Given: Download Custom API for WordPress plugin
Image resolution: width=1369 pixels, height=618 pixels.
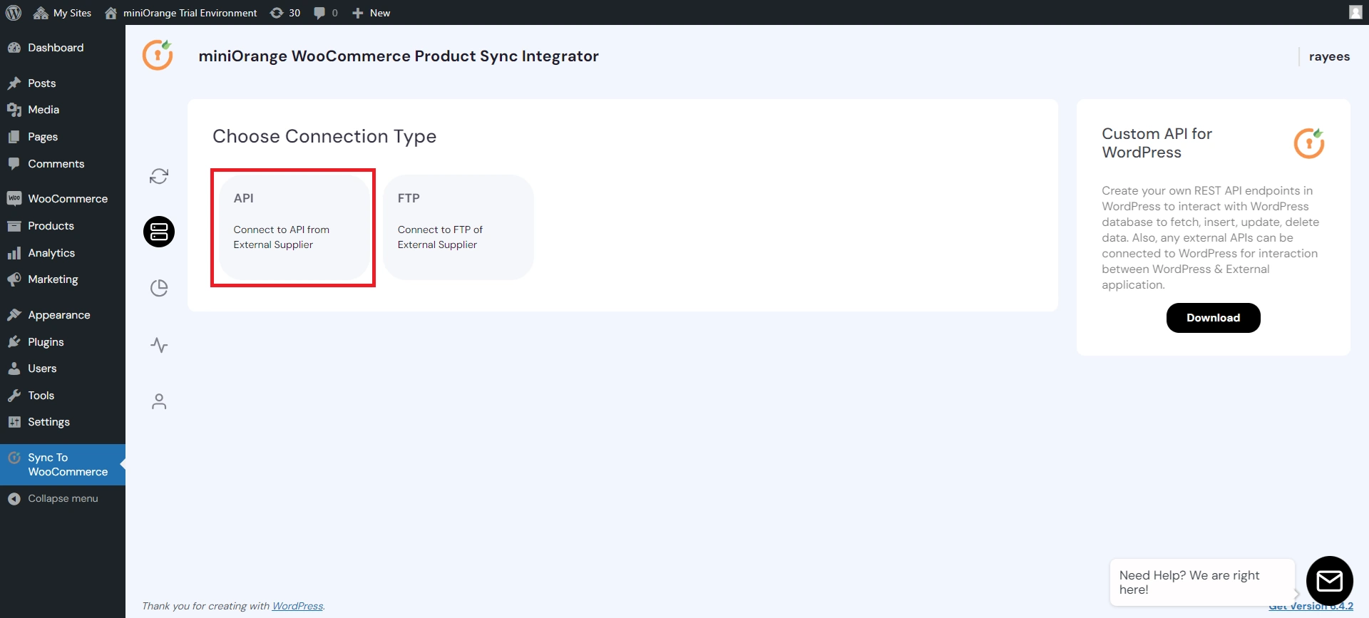Looking at the screenshot, I should [x=1213, y=318].
